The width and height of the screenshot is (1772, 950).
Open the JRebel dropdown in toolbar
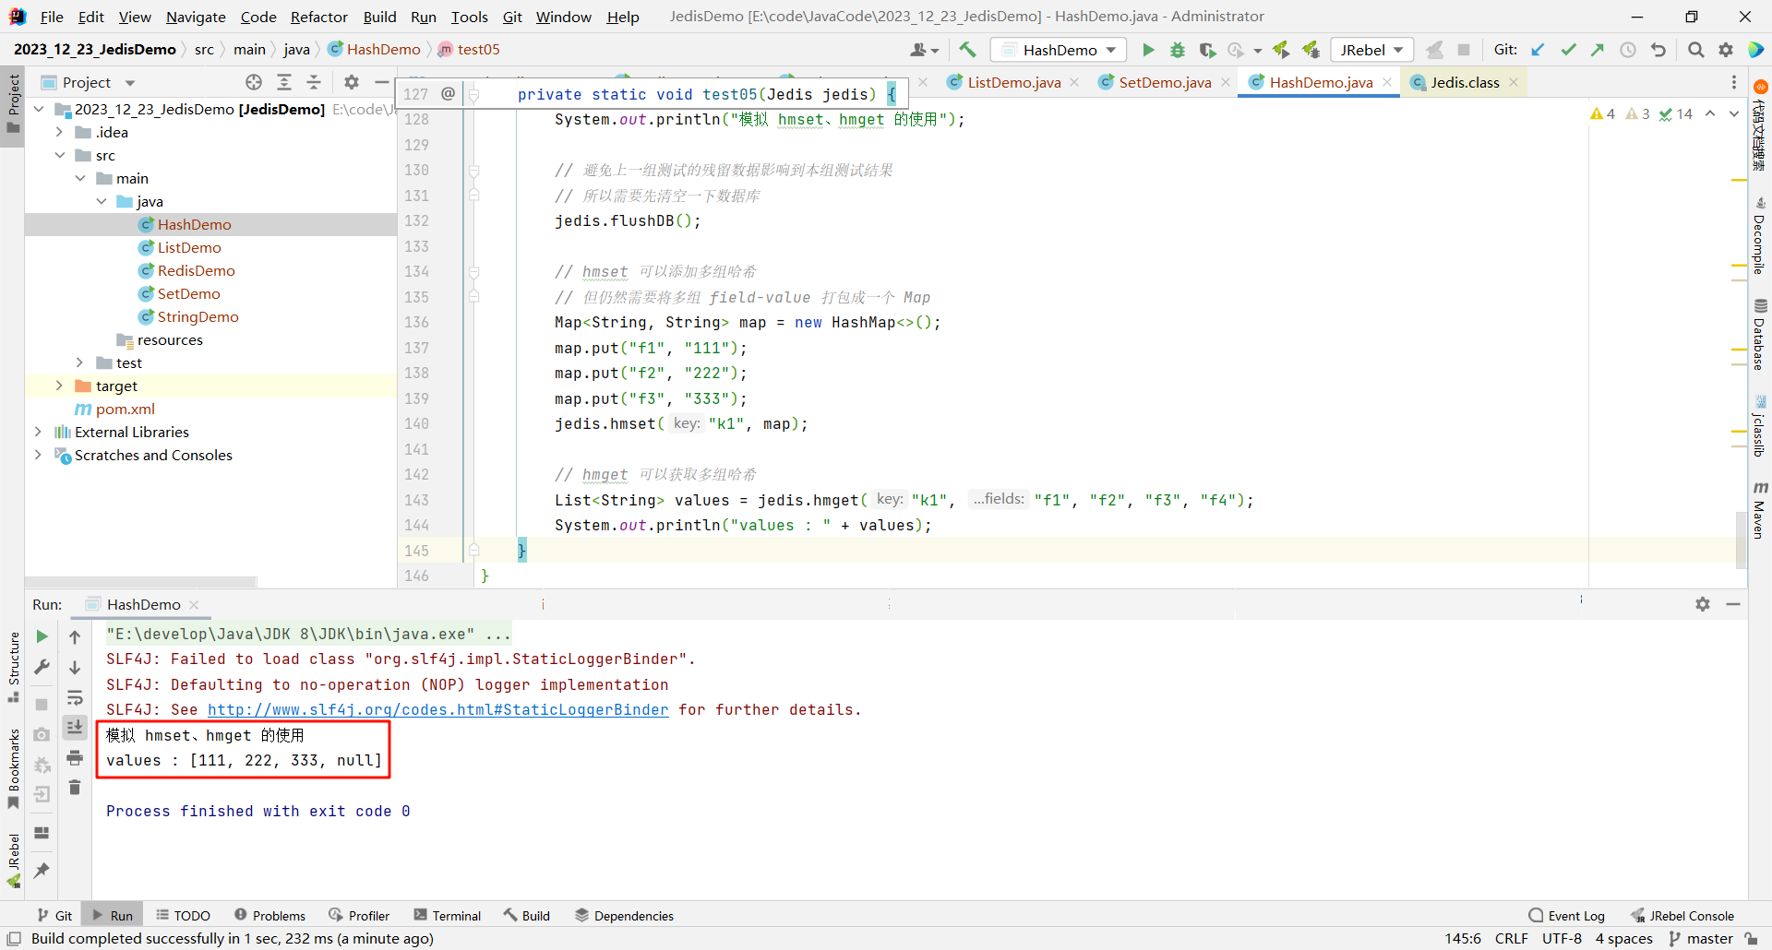[x=1371, y=50]
